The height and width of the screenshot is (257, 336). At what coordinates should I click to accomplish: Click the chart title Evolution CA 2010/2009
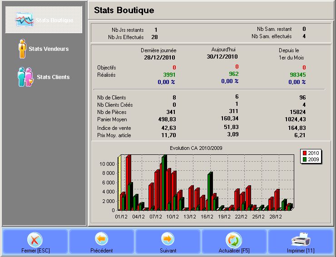click(196, 148)
